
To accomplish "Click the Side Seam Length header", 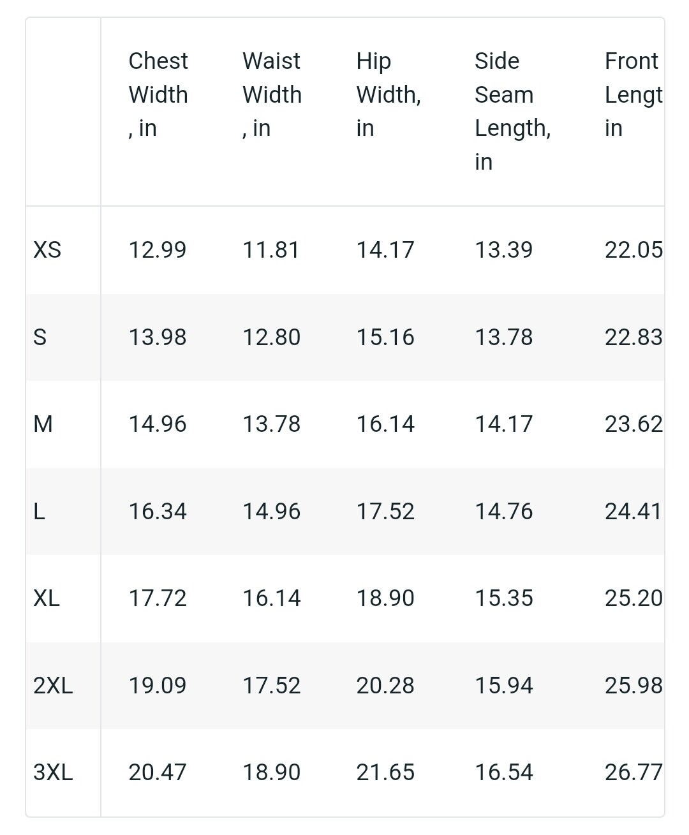I will (512, 111).
